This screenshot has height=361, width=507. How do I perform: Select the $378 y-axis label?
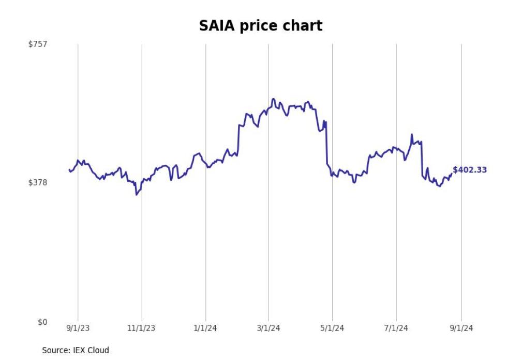(x=38, y=183)
